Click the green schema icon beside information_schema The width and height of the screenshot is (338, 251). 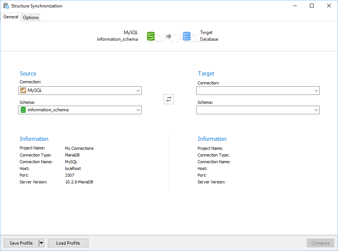point(23,110)
